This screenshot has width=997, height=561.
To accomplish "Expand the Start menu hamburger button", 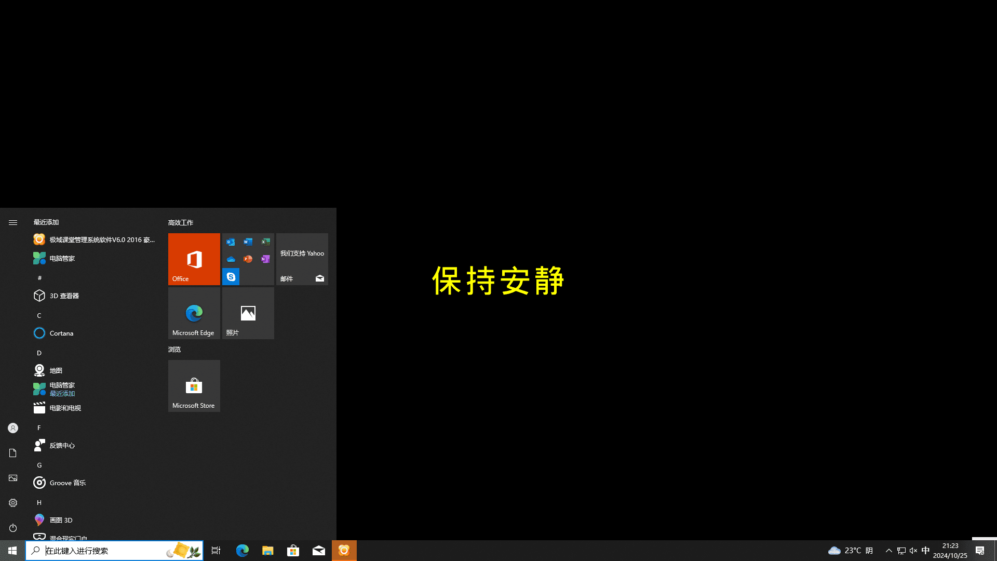I will point(13,222).
